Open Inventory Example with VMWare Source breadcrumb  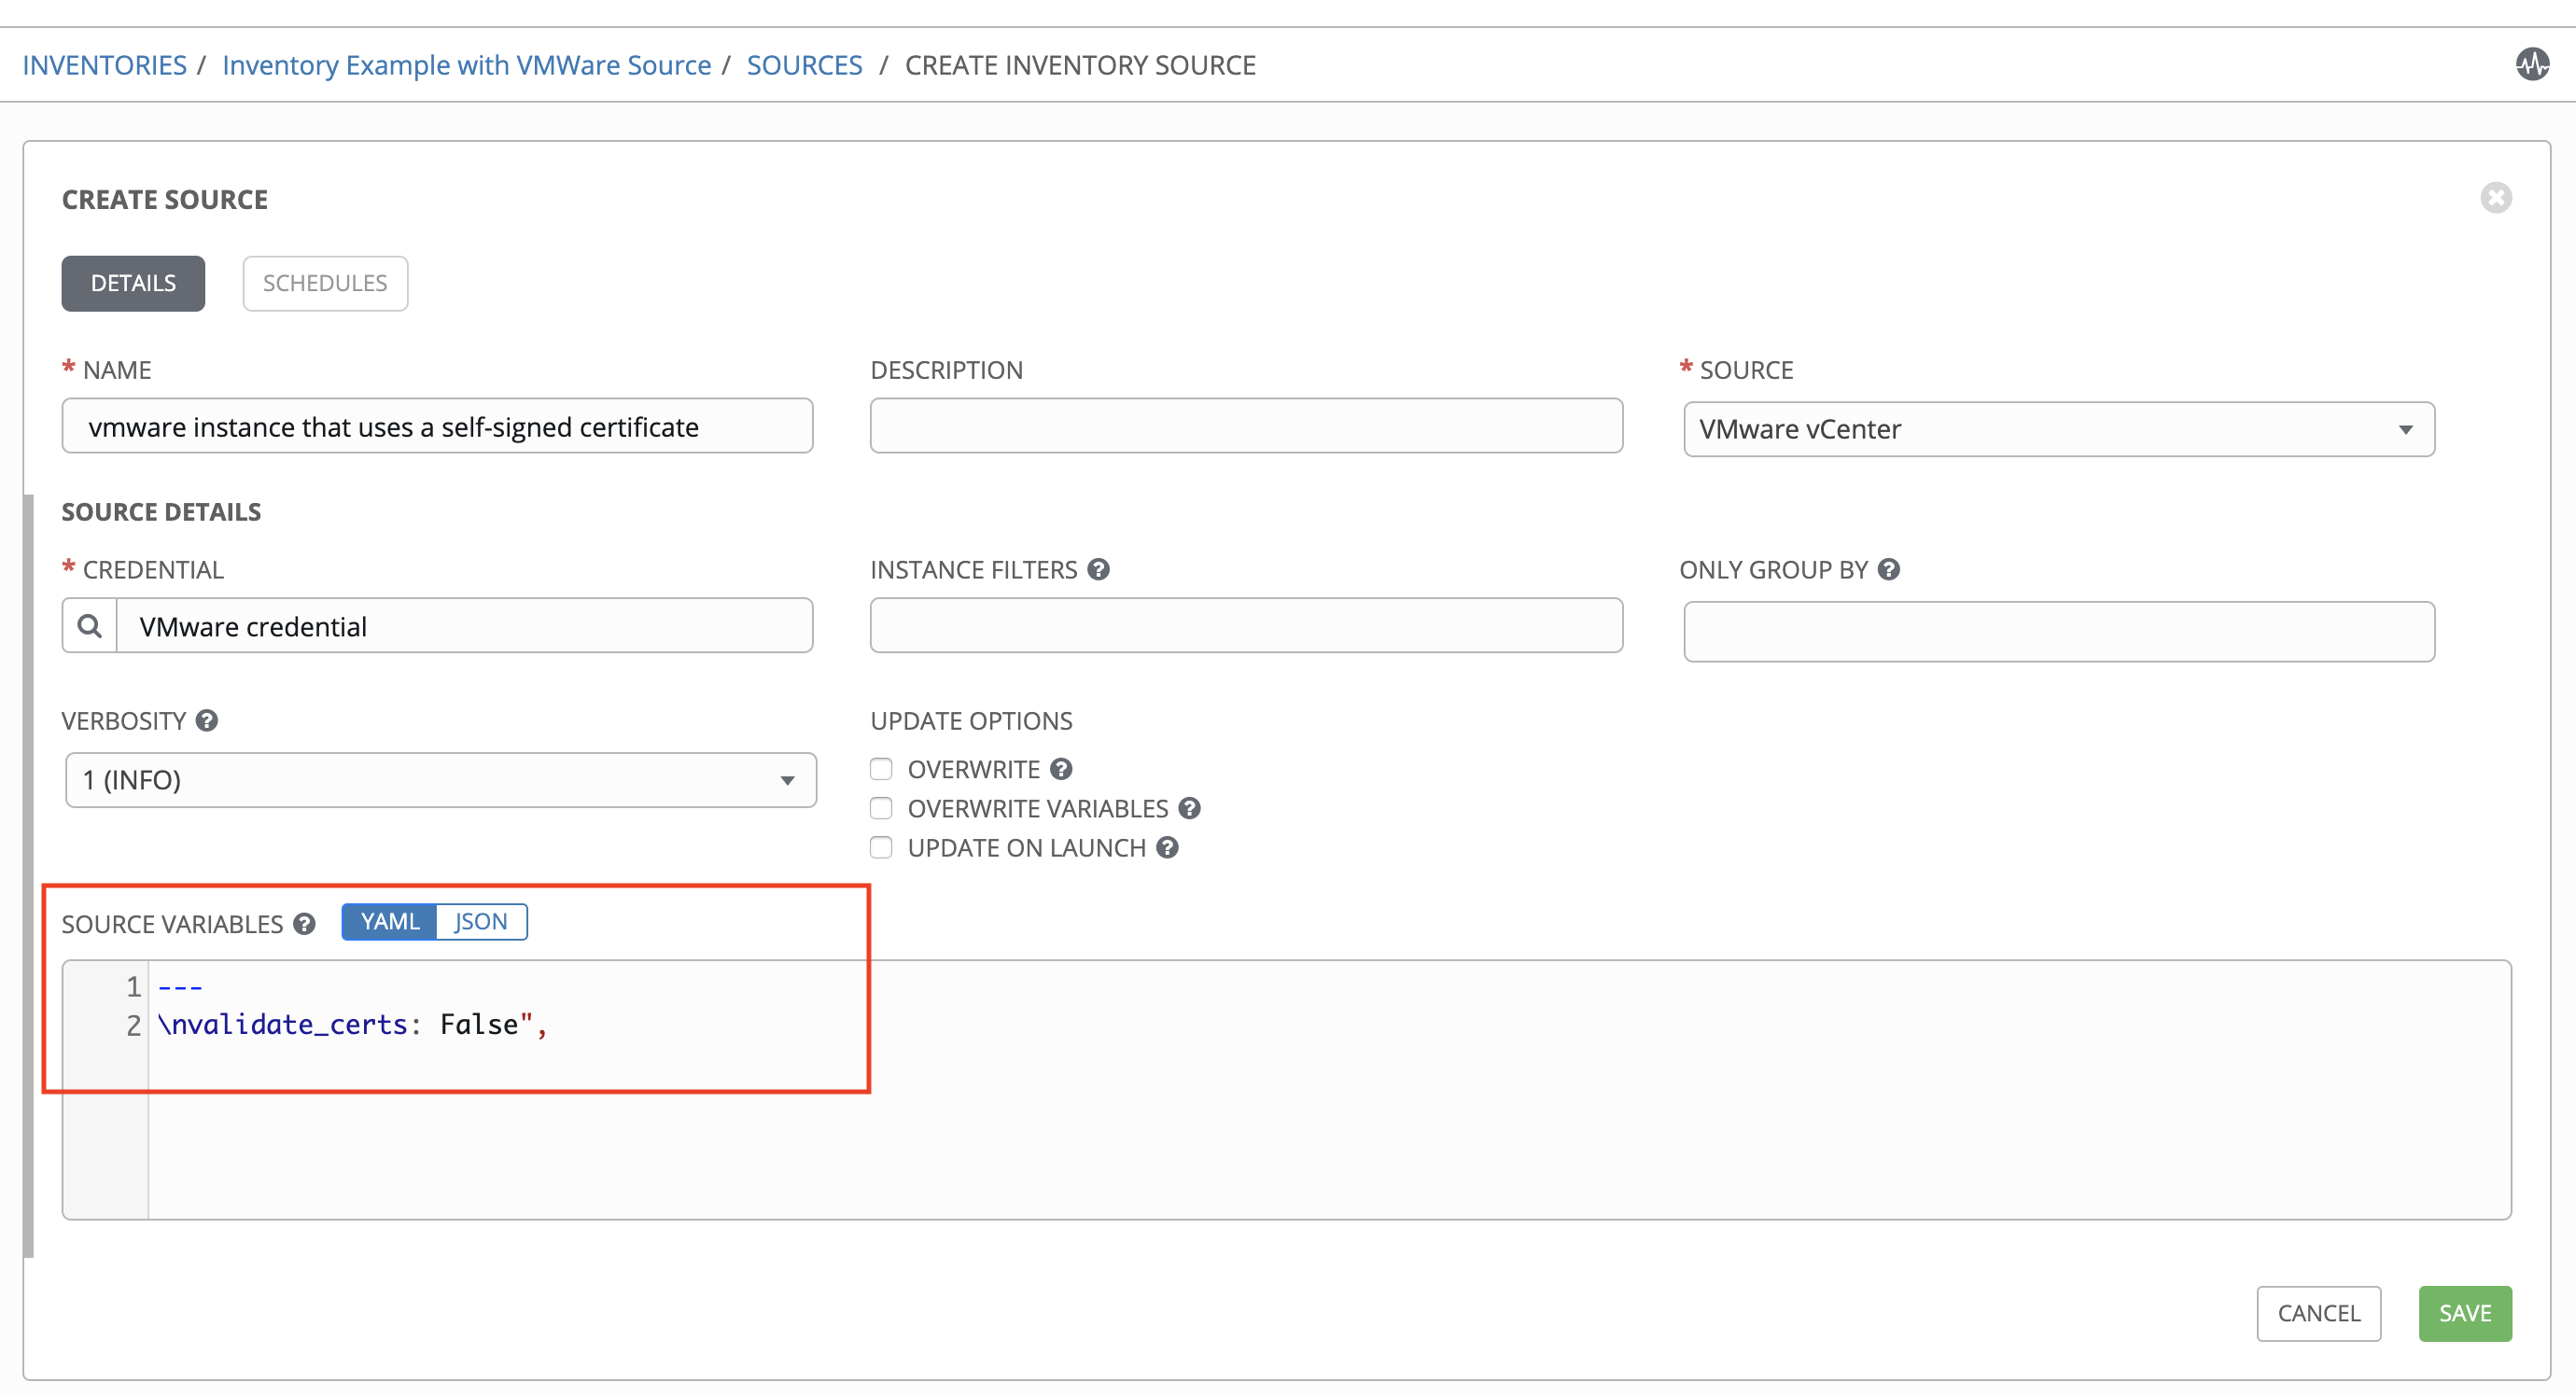point(467,65)
